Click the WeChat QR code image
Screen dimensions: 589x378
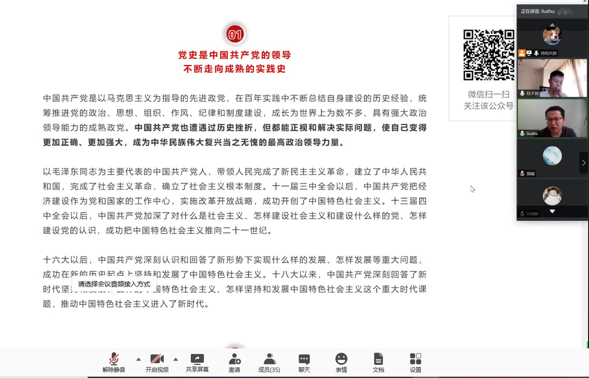click(x=489, y=55)
